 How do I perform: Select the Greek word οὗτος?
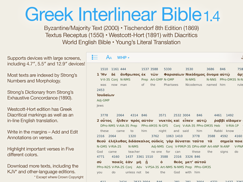tap(106, 120)
